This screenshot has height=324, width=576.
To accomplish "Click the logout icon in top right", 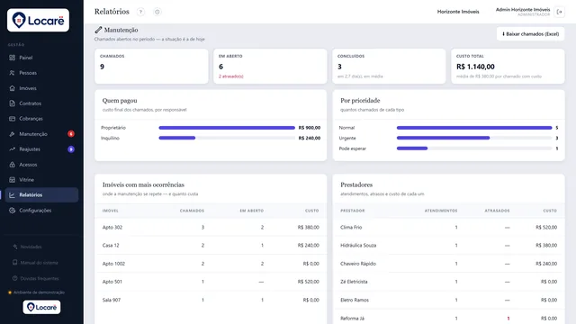I will 560,12.
